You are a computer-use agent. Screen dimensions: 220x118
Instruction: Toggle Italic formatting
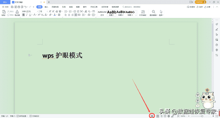pyautogui.click(x=26, y=15)
